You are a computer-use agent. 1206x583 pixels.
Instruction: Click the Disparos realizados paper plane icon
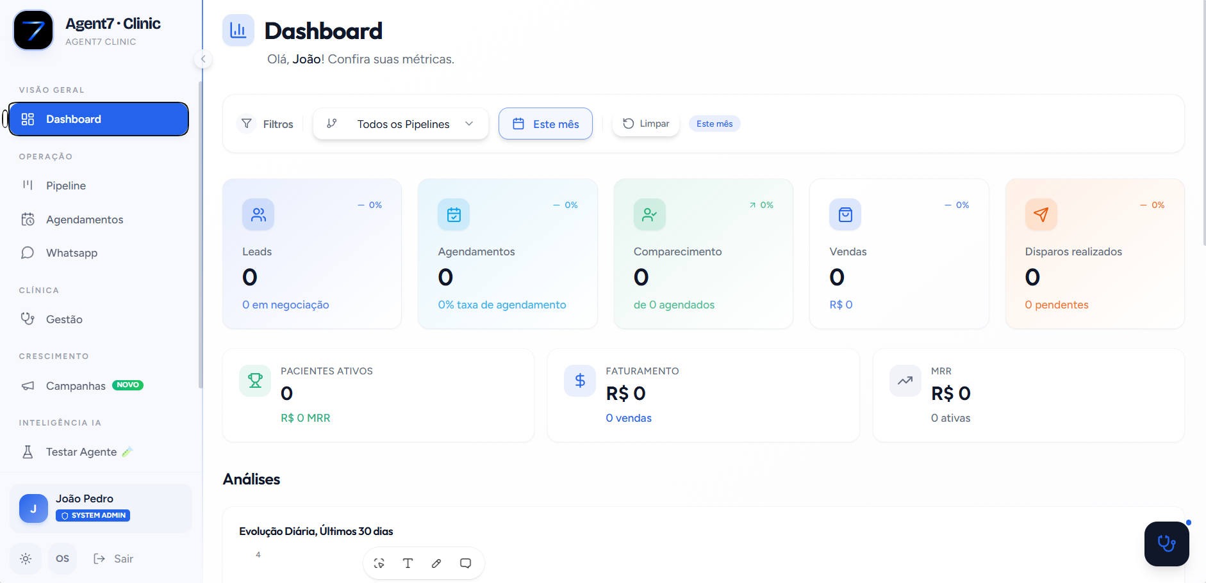pyautogui.click(x=1041, y=214)
